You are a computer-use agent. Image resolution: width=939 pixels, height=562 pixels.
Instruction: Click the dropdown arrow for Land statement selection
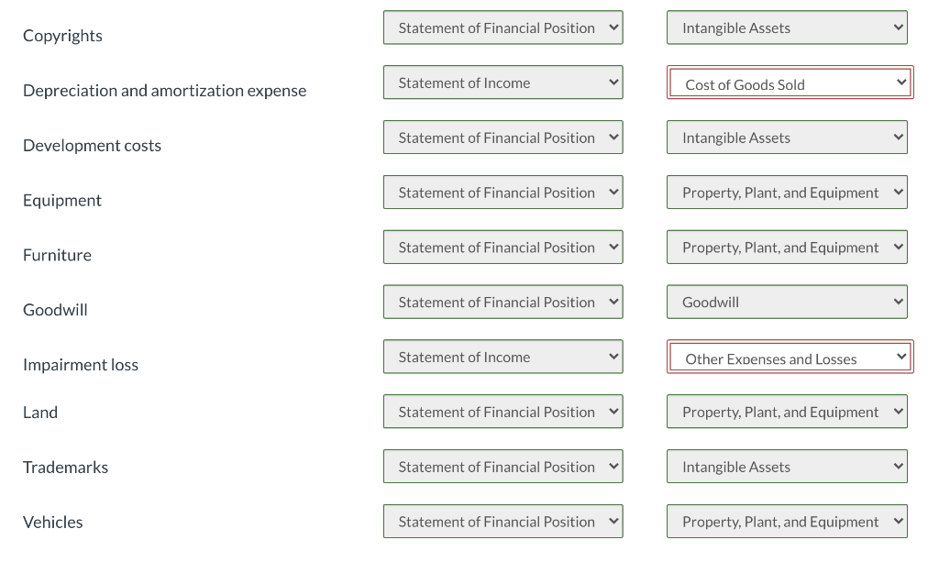coord(612,412)
